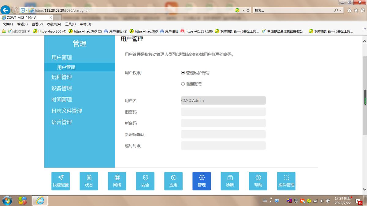Click the 插件管理 plugin management icon
Image resolution: width=367 pixels, height=206 pixels.
[286, 181]
